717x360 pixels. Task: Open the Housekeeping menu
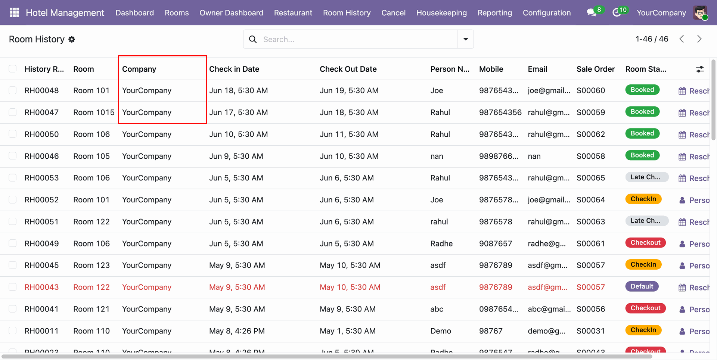pyautogui.click(x=441, y=13)
